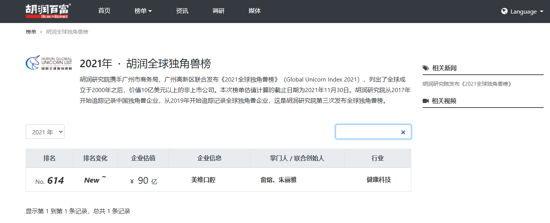Go to 首页 in the navigation bar
This screenshot has width=550, height=223.
click(104, 11)
